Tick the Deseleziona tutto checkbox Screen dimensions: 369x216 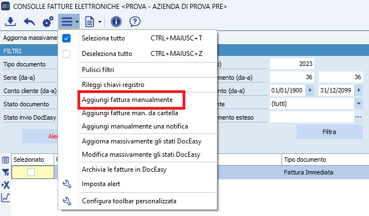coord(66,54)
